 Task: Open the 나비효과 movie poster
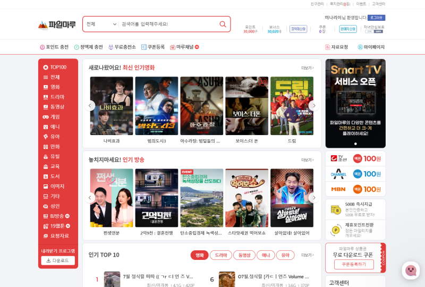112,106
